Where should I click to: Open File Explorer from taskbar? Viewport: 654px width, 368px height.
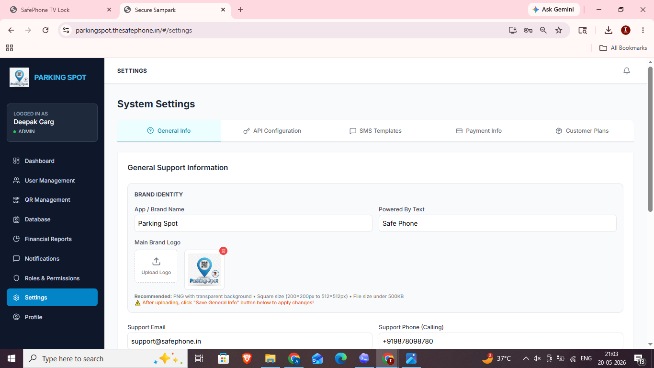(x=270, y=358)
